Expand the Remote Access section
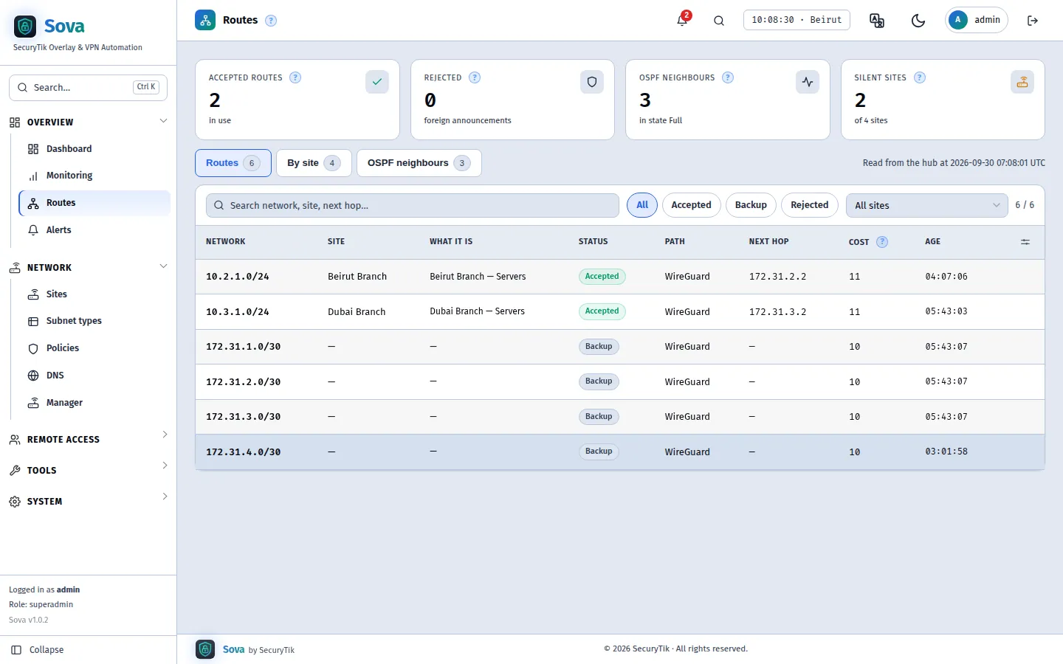 [x=89, y=439]
